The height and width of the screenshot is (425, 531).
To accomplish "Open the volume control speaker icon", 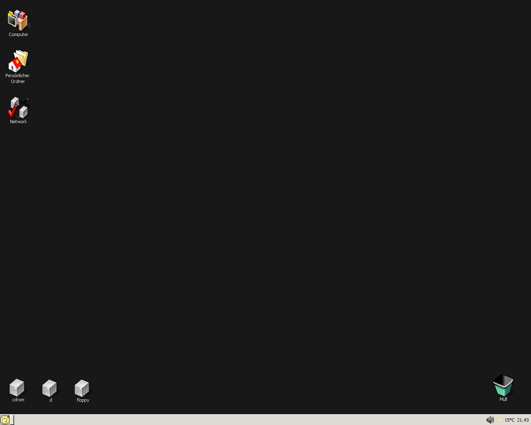I will point(490,420).
